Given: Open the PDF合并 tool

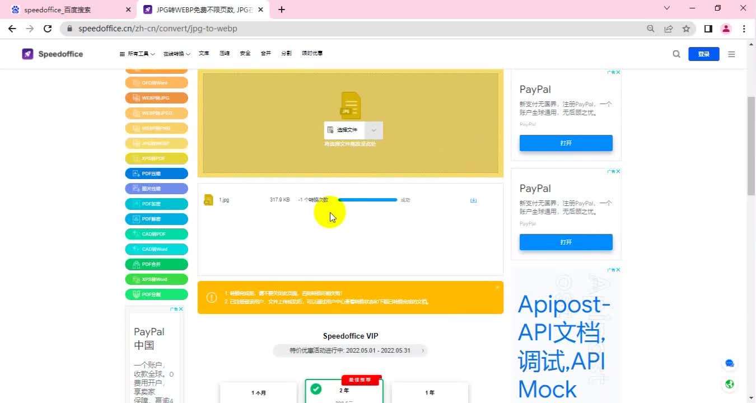Looking at the screenshot, I should coord(156,264).
